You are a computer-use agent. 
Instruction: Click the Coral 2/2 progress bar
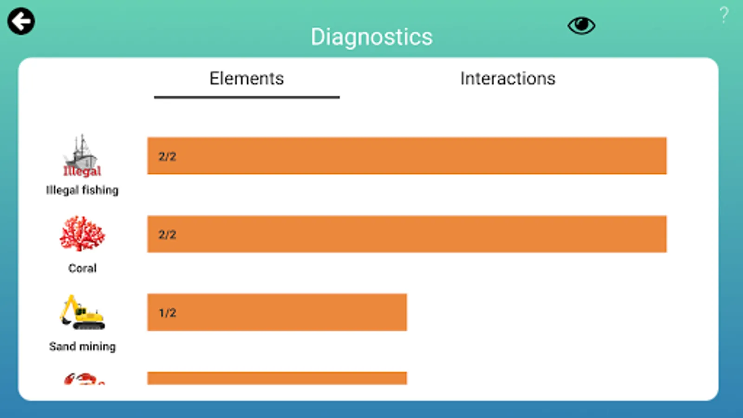click(x=407, y=234)
